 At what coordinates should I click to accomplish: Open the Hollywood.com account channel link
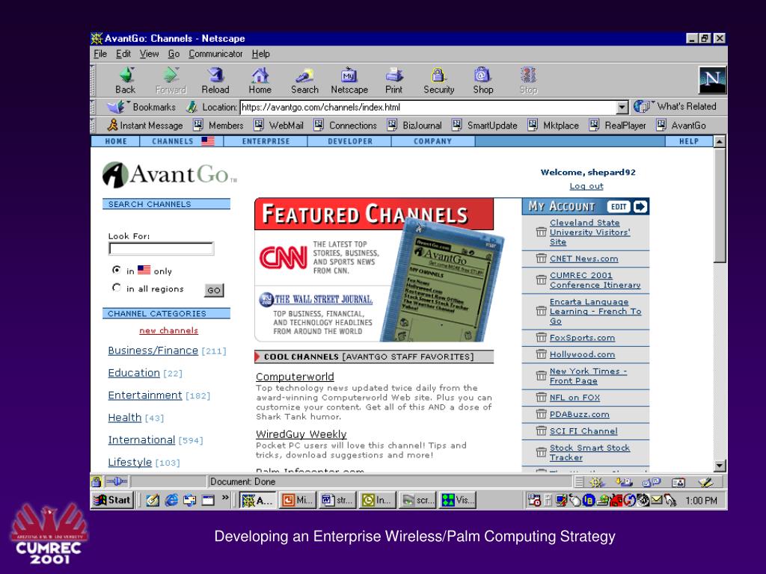(582, 354)
